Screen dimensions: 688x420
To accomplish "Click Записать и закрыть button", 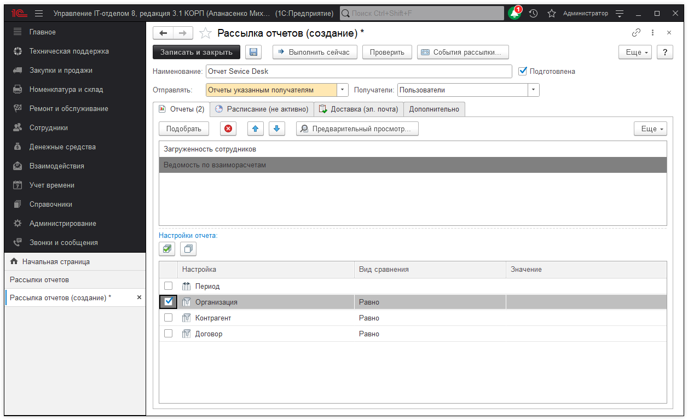I will coord(196,52).
